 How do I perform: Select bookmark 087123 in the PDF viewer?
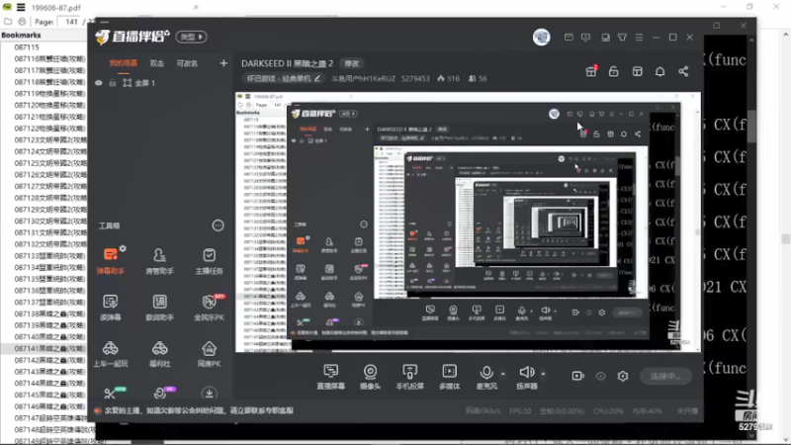tap(49, 139)
